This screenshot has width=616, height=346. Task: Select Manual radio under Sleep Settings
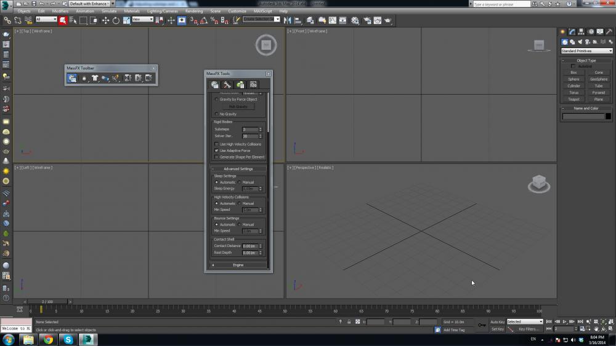[x=240, y=182]
